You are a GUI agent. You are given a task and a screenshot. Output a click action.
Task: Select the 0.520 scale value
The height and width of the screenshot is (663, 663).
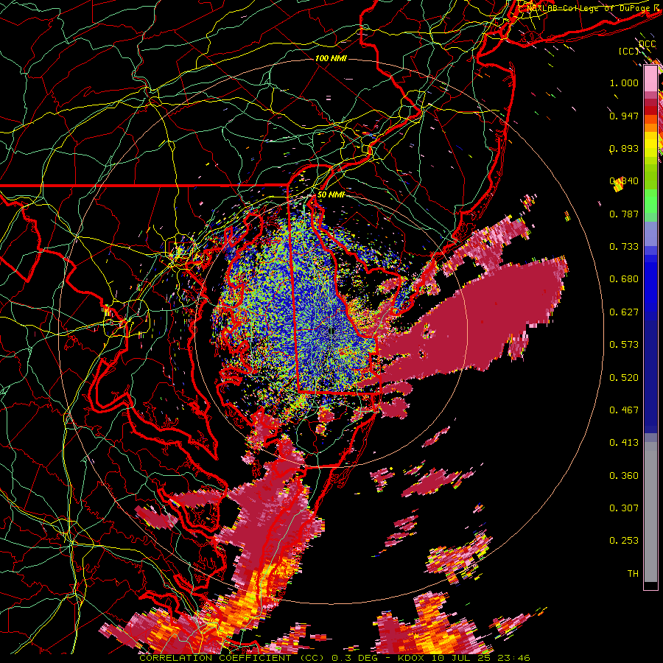pyautogui.click(x=624, y=378)
